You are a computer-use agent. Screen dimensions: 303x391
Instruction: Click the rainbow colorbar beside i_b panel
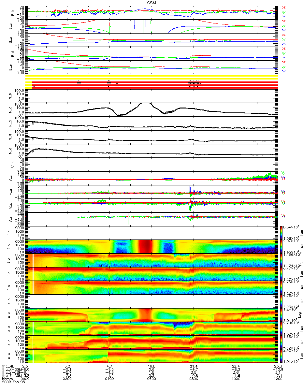coord(282,233)
